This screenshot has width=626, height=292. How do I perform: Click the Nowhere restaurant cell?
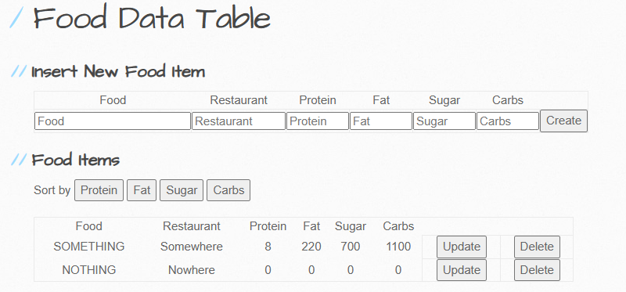[192, 270]
